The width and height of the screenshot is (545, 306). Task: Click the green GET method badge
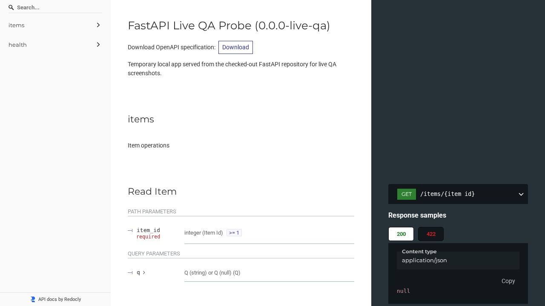coord(407,194)
